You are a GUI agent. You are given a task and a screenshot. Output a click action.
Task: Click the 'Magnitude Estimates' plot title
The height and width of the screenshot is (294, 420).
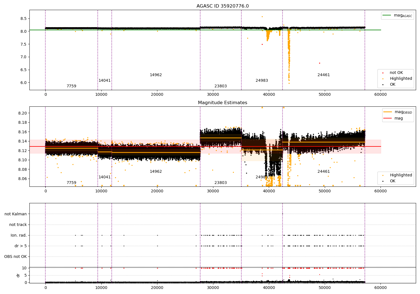click(223, 103)
